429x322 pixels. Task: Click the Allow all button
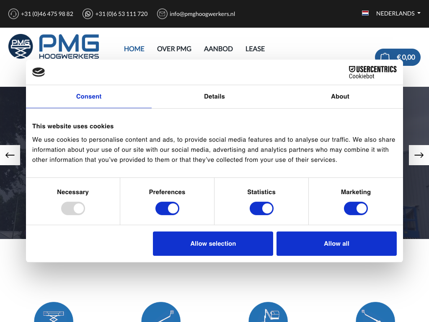click(x=336, y=244)
